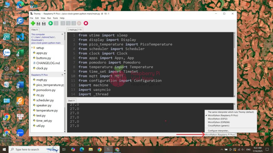Open the Tools menu
273x153 pixels.
click(55, 18)
